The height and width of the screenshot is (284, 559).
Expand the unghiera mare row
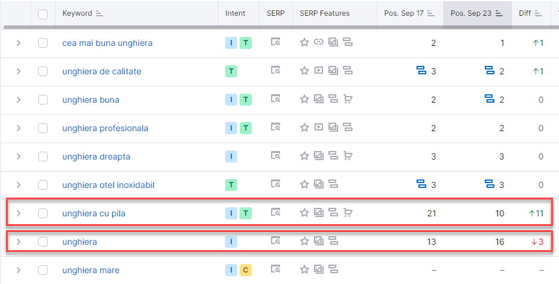coord(18,270)
